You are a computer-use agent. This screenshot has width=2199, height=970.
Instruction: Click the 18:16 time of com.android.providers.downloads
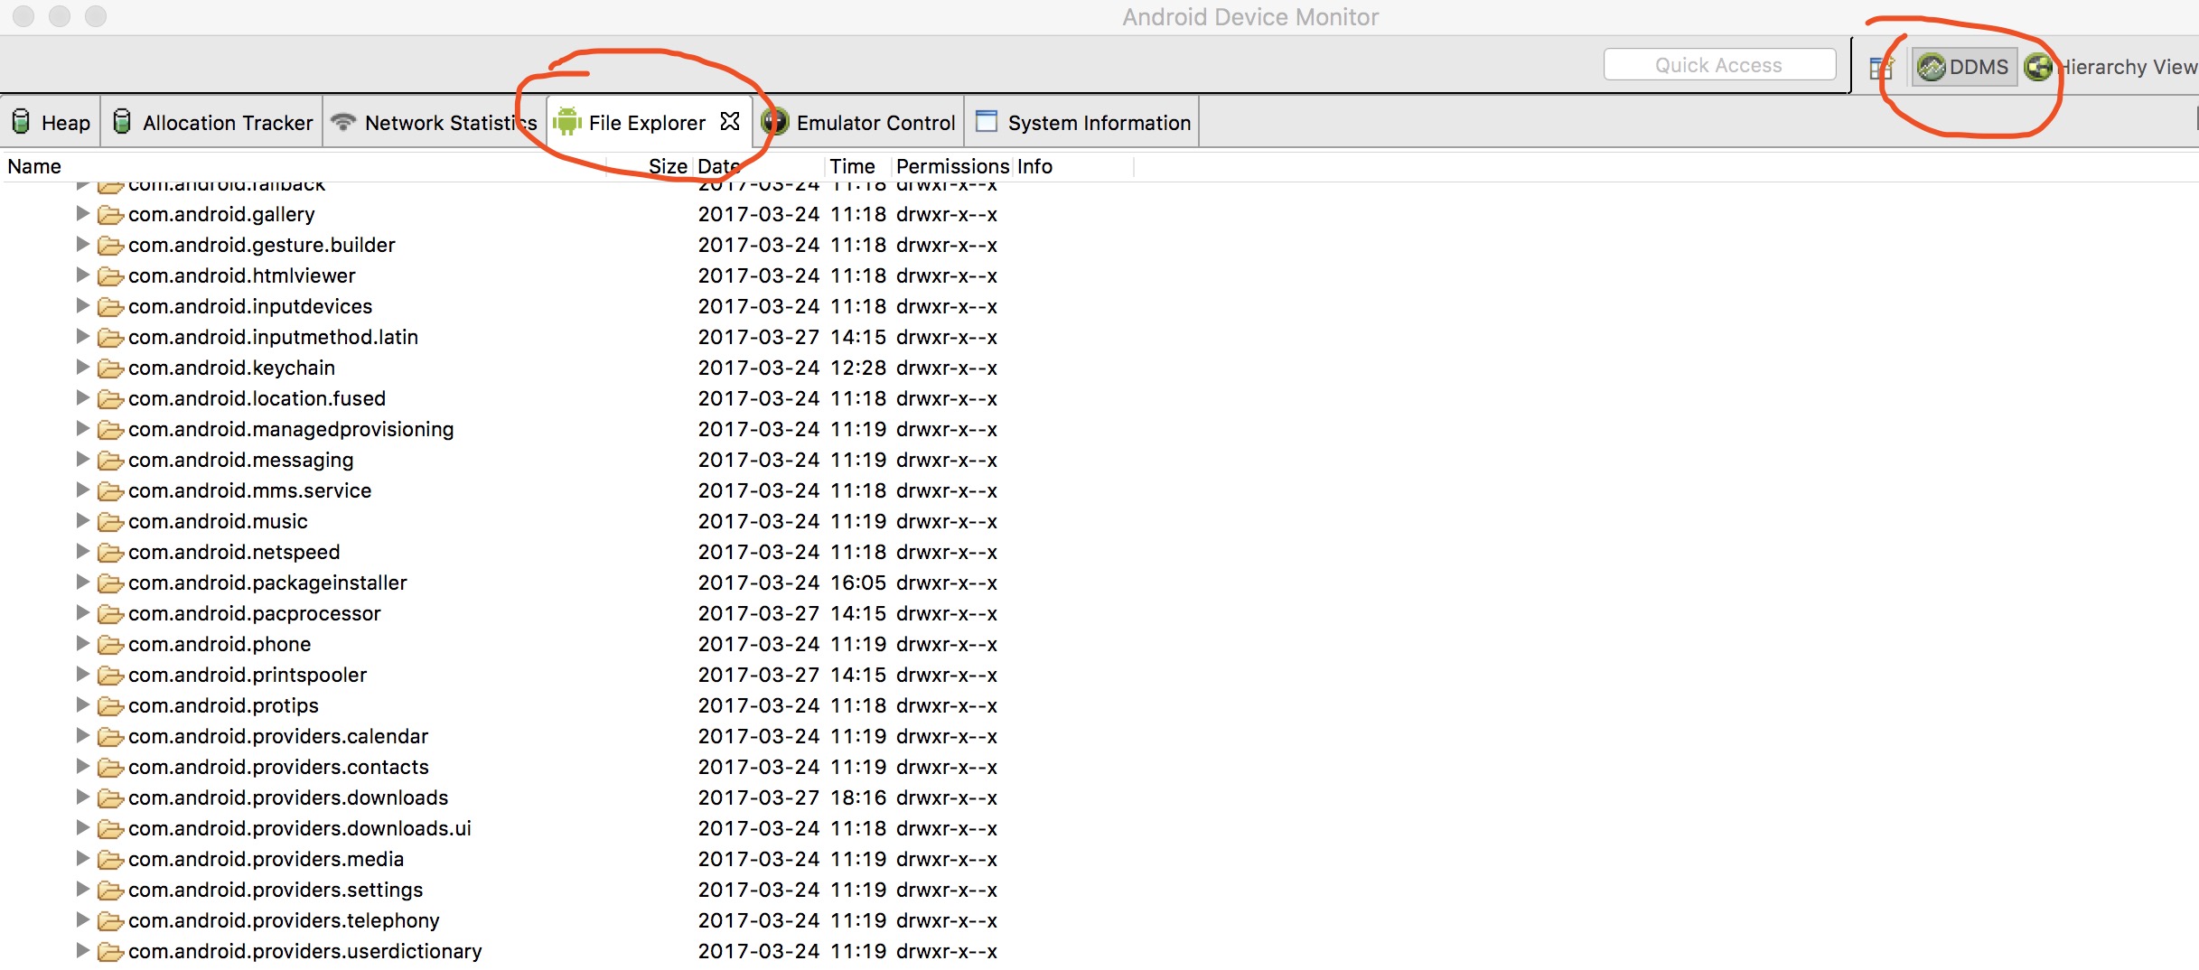[857, 797]
